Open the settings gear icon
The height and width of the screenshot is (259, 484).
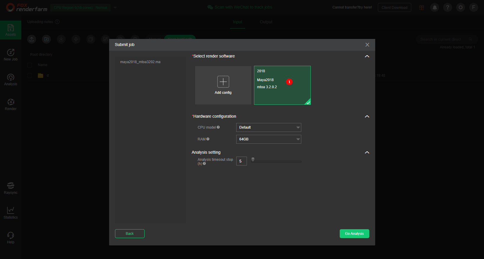461,7
